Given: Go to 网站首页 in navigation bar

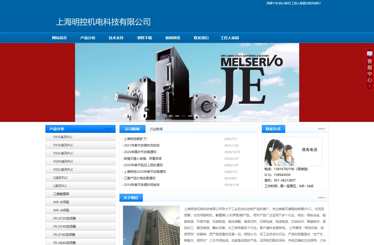Looking at the screenshot, I should (x=59, y=38).
